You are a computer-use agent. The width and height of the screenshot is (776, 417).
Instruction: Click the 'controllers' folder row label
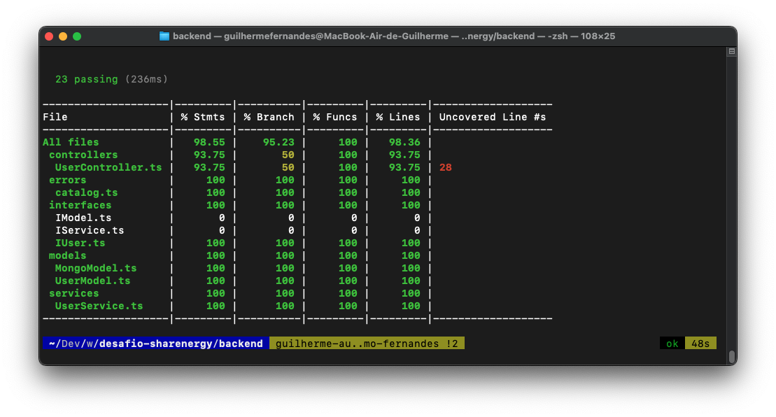83,155
